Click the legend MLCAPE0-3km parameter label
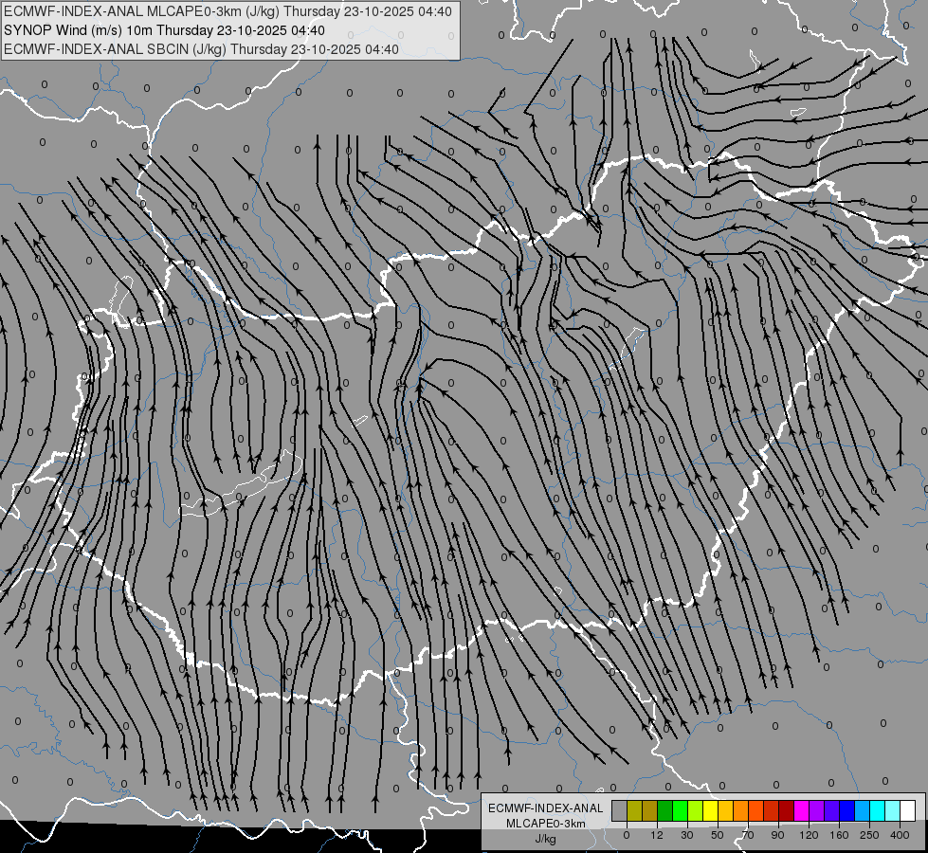The height and width of the screenshot is (853, 928). (546, 824)
